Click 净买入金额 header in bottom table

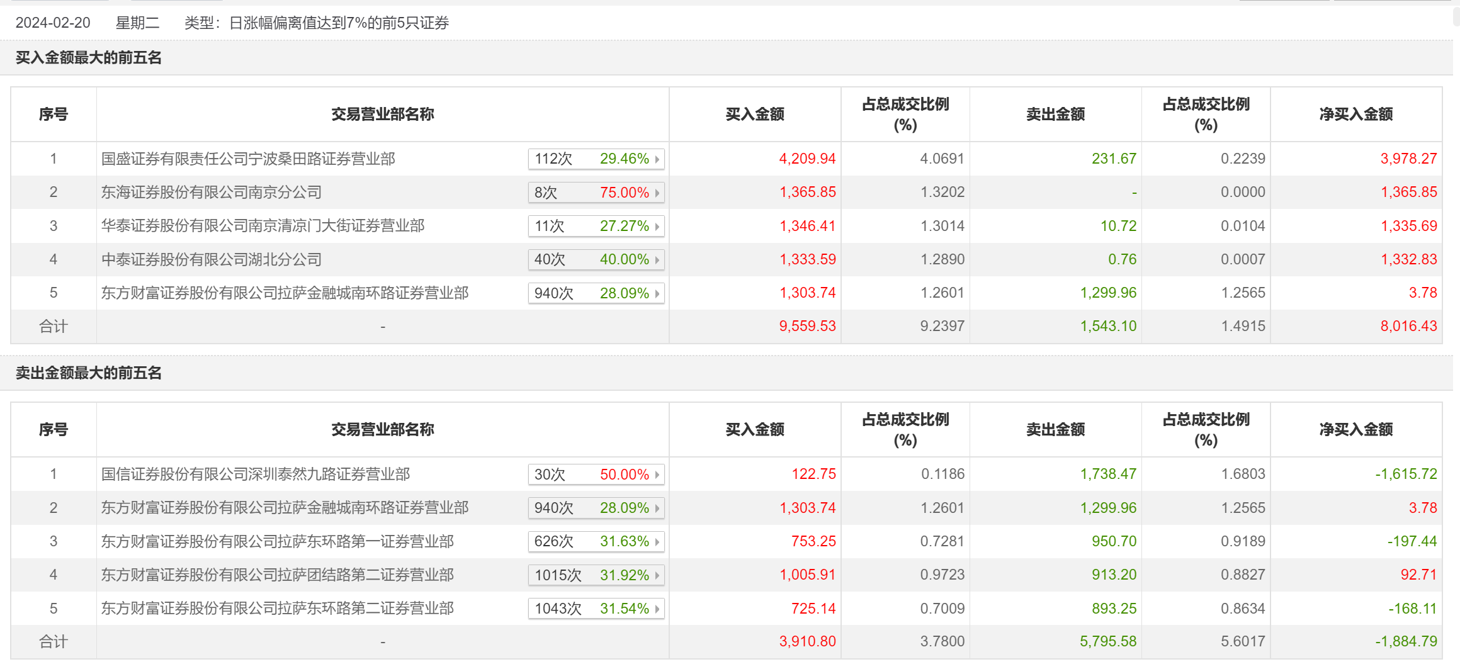(x=1356, y=429)
